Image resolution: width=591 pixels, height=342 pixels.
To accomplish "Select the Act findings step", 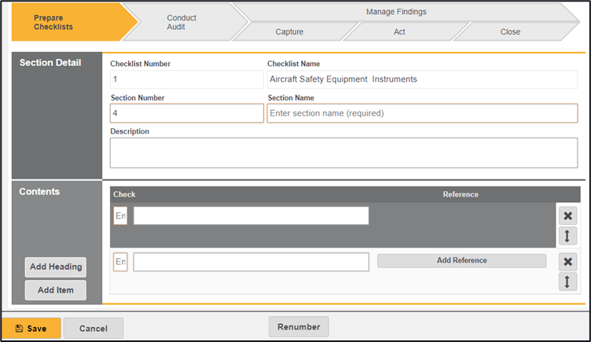I will click(x=399, y=32).
